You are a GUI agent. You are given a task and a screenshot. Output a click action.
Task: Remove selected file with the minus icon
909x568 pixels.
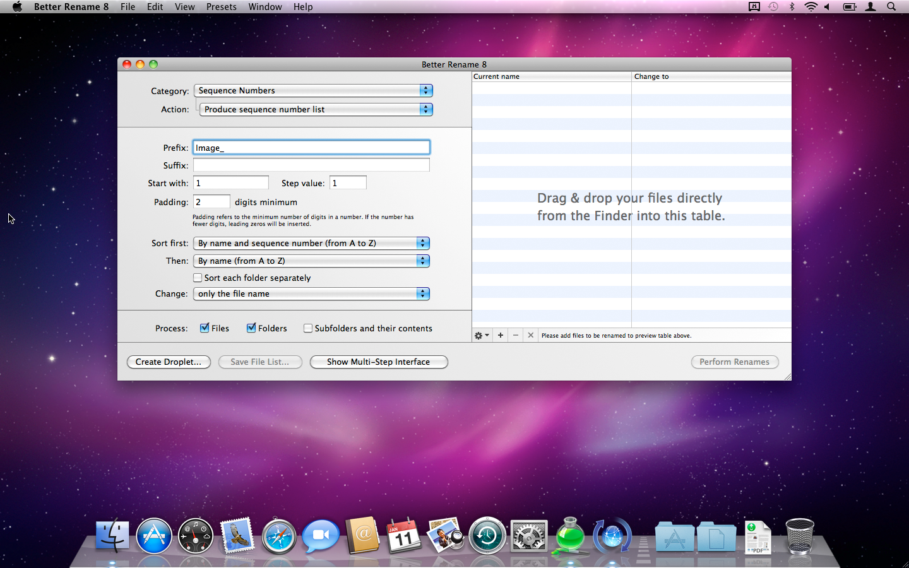[x=516, y=335]
